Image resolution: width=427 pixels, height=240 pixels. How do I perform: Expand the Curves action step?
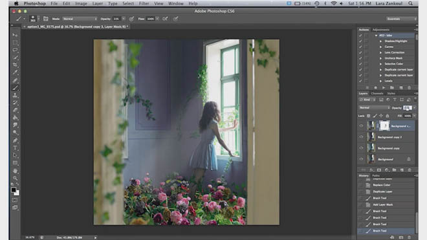(380, 47)
